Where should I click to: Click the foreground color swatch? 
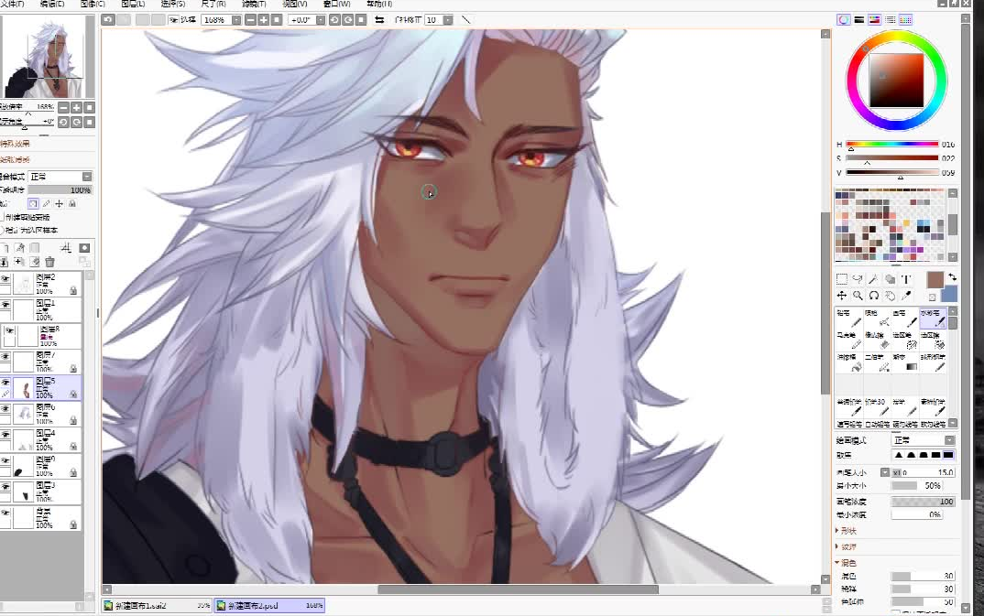tap(935, 280)
